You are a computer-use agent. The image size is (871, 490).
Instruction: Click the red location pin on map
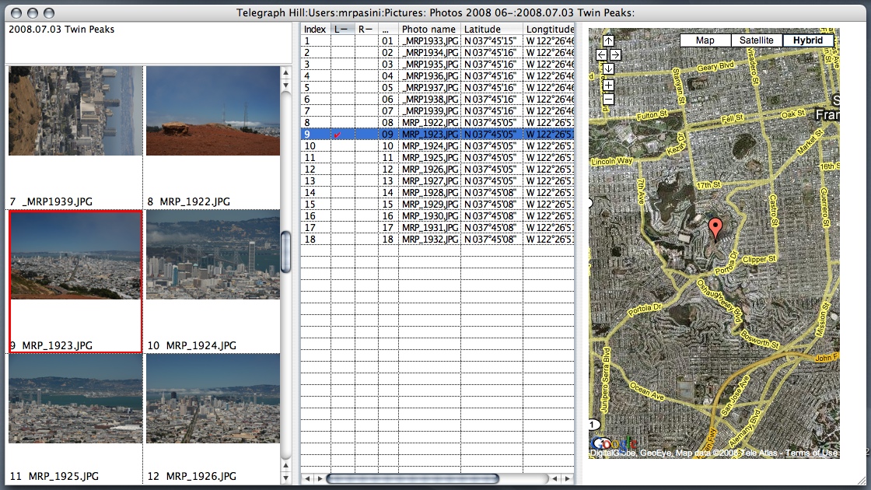coord(715,228)
